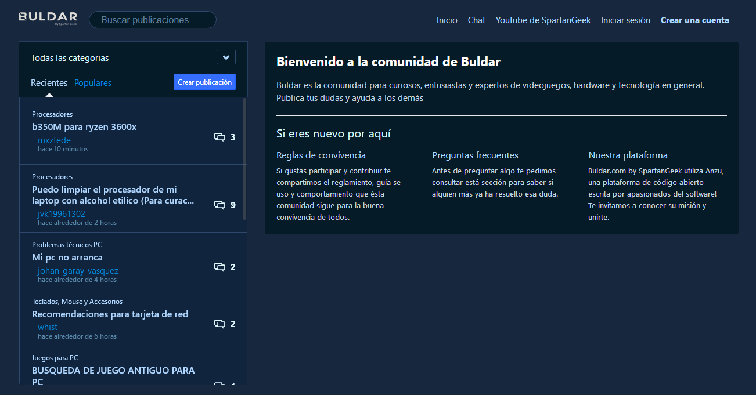The height and width of the screenshot is (395, 756).
Task: Open post b350M para ryzen 3600x
Action: coord(84,126)
